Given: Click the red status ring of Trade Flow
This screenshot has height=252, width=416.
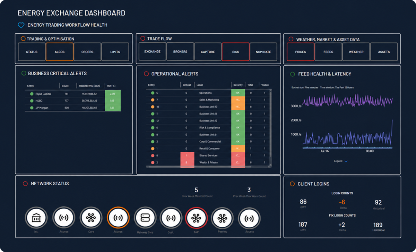Looking at the screenshot, I should pyautogui.click(x=143, y=39).
